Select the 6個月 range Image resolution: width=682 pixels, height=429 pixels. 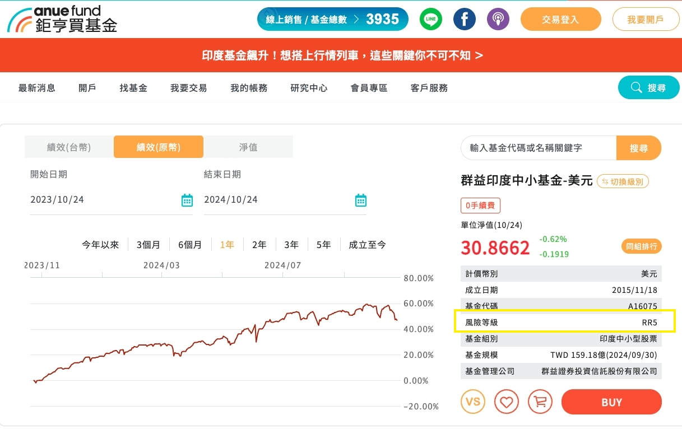coord(190,245)
